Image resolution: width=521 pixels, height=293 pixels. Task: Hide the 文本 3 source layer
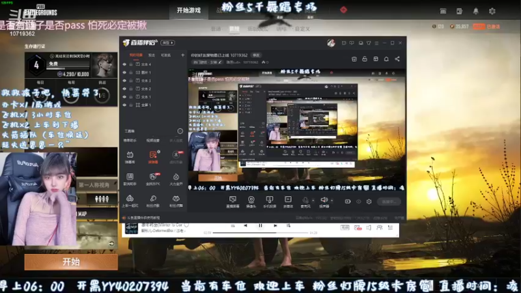click(124, 81)
